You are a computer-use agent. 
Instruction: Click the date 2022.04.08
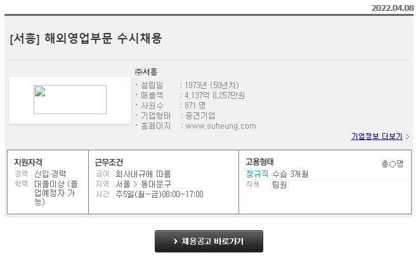point(393,8)
